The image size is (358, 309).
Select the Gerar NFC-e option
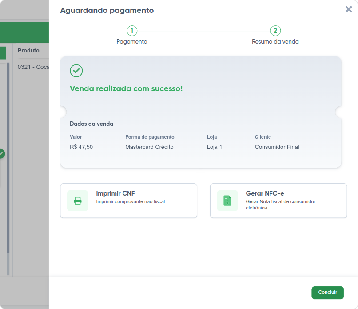278,201
